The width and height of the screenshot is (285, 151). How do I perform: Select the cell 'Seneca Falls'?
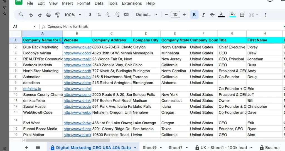point(146,95)
